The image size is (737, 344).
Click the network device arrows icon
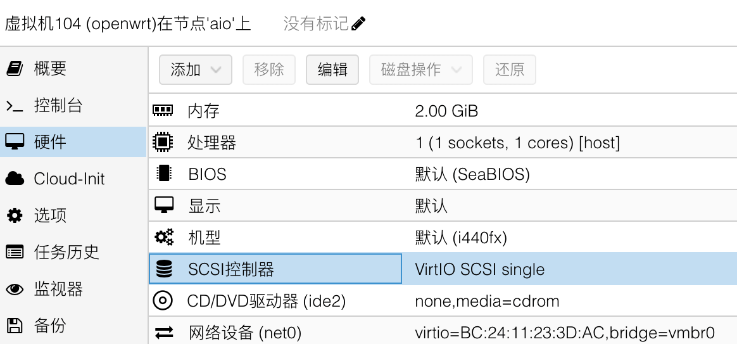[164, 332]
